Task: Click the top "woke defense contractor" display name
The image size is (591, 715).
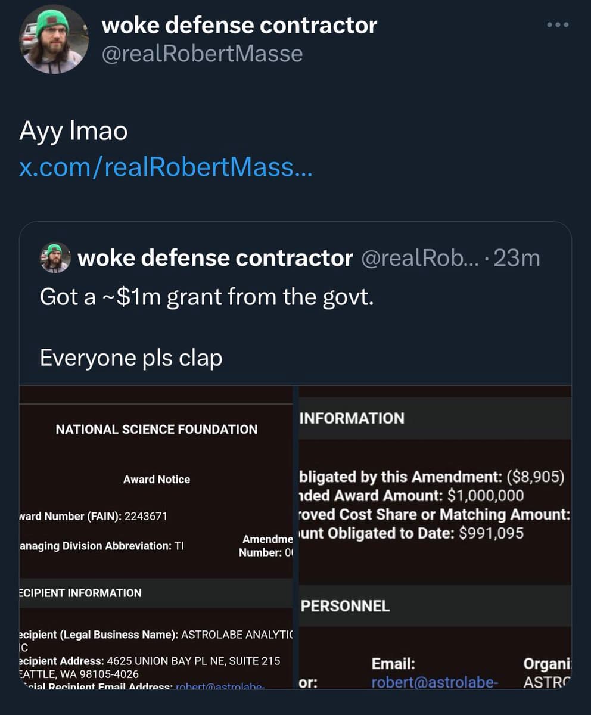Action: 239,25
